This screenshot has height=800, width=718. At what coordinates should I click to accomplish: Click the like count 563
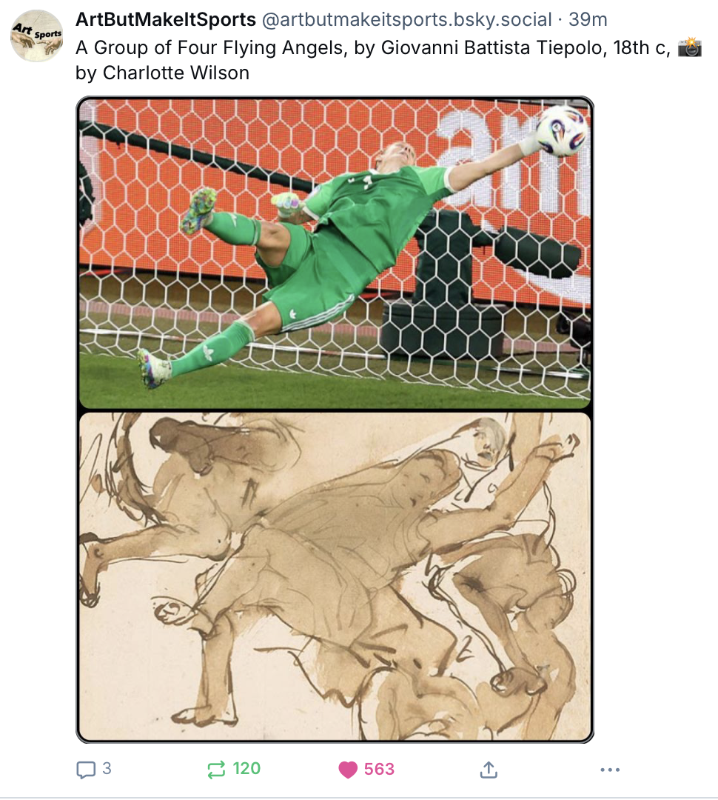click(x=379, y=769)
